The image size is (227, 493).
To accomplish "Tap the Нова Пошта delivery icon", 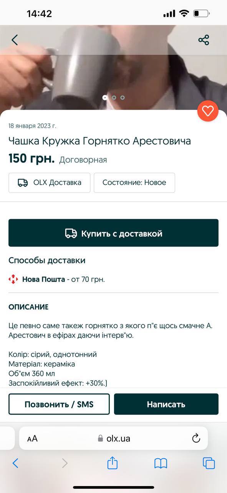I will [x=13, y=279].
